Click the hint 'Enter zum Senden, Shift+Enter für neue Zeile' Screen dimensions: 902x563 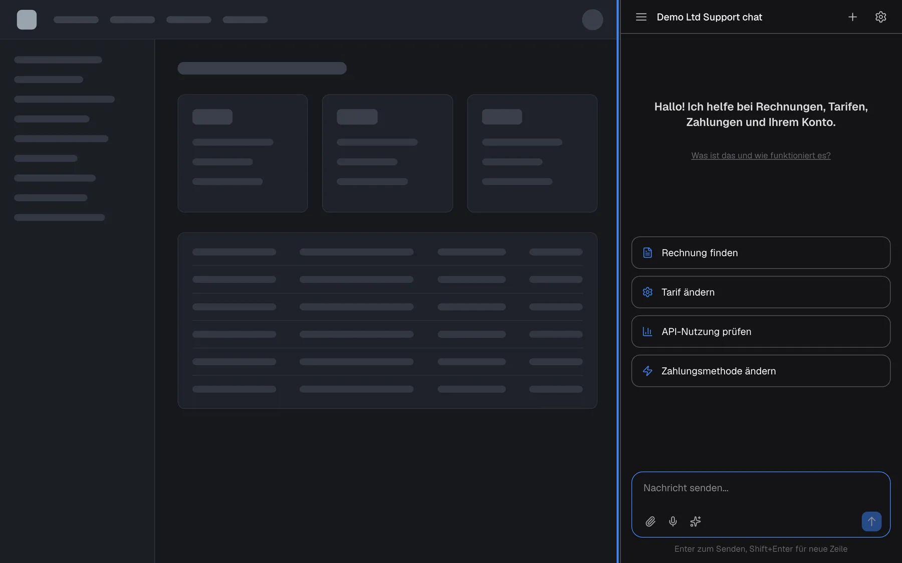click(x=761, y=549)
